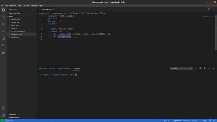Close the playbook.yml editor tab
Viewport: 217px width, 122px height.
(53, 9)
